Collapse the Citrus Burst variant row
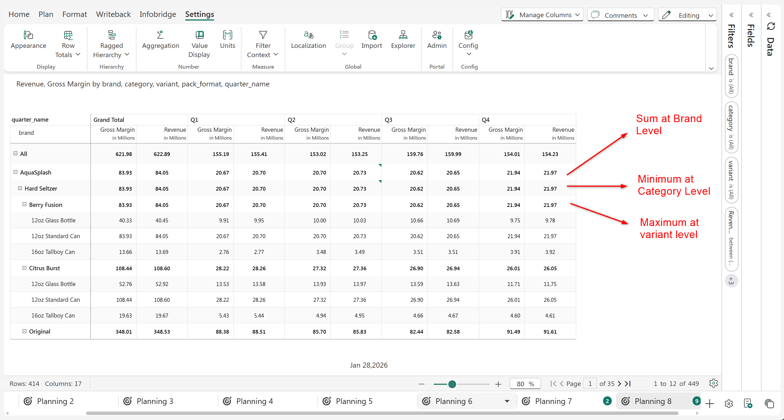The height and width of the screenshot is (420, 784). pyautogui.click(x=25, y=268)
